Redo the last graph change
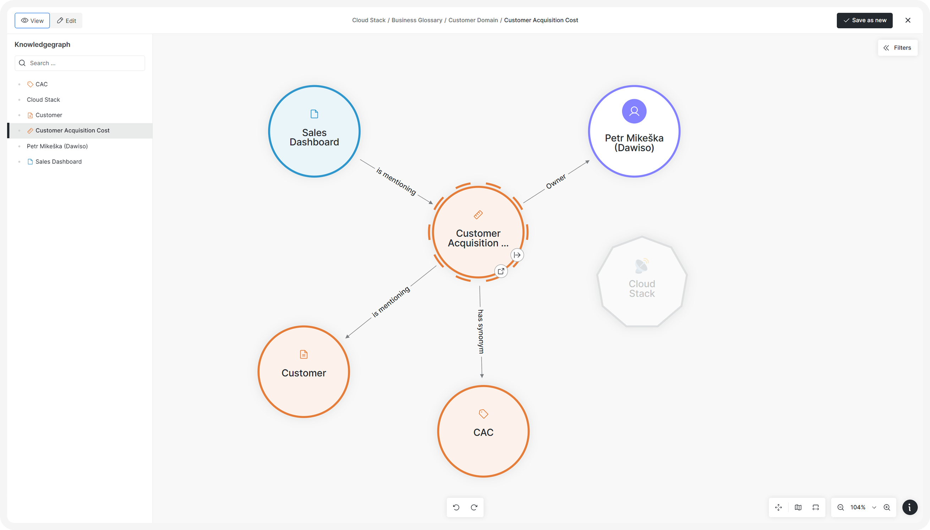This screenshot has width=930, height=530. pyautogui.click(x=474, y=507)
